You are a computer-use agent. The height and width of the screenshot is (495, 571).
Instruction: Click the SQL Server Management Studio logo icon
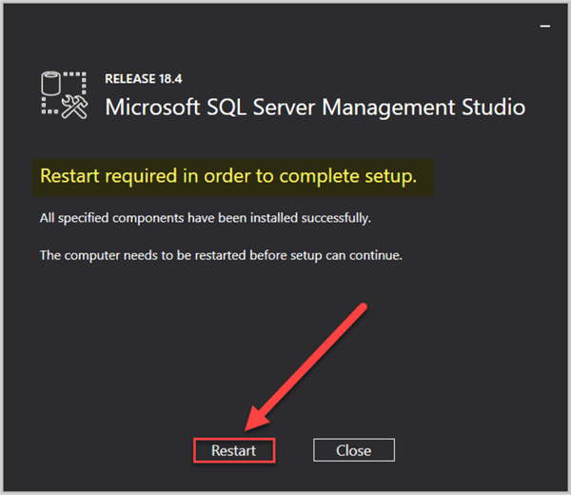point(65,94)
